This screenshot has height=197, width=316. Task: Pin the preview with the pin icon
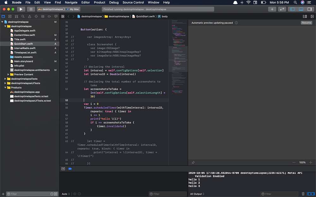193,162
